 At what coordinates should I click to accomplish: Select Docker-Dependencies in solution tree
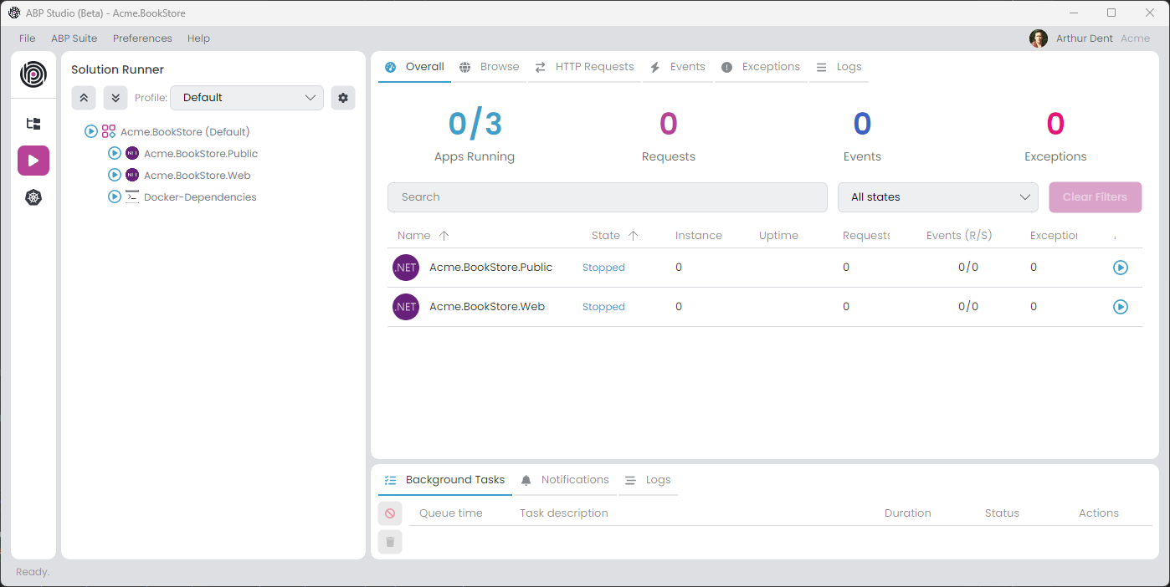click(x=200, y=197)
